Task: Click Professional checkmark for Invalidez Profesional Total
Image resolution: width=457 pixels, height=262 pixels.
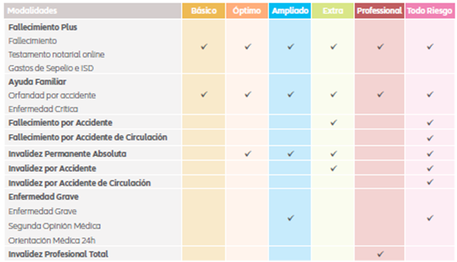Action: [x=379, y=253]
